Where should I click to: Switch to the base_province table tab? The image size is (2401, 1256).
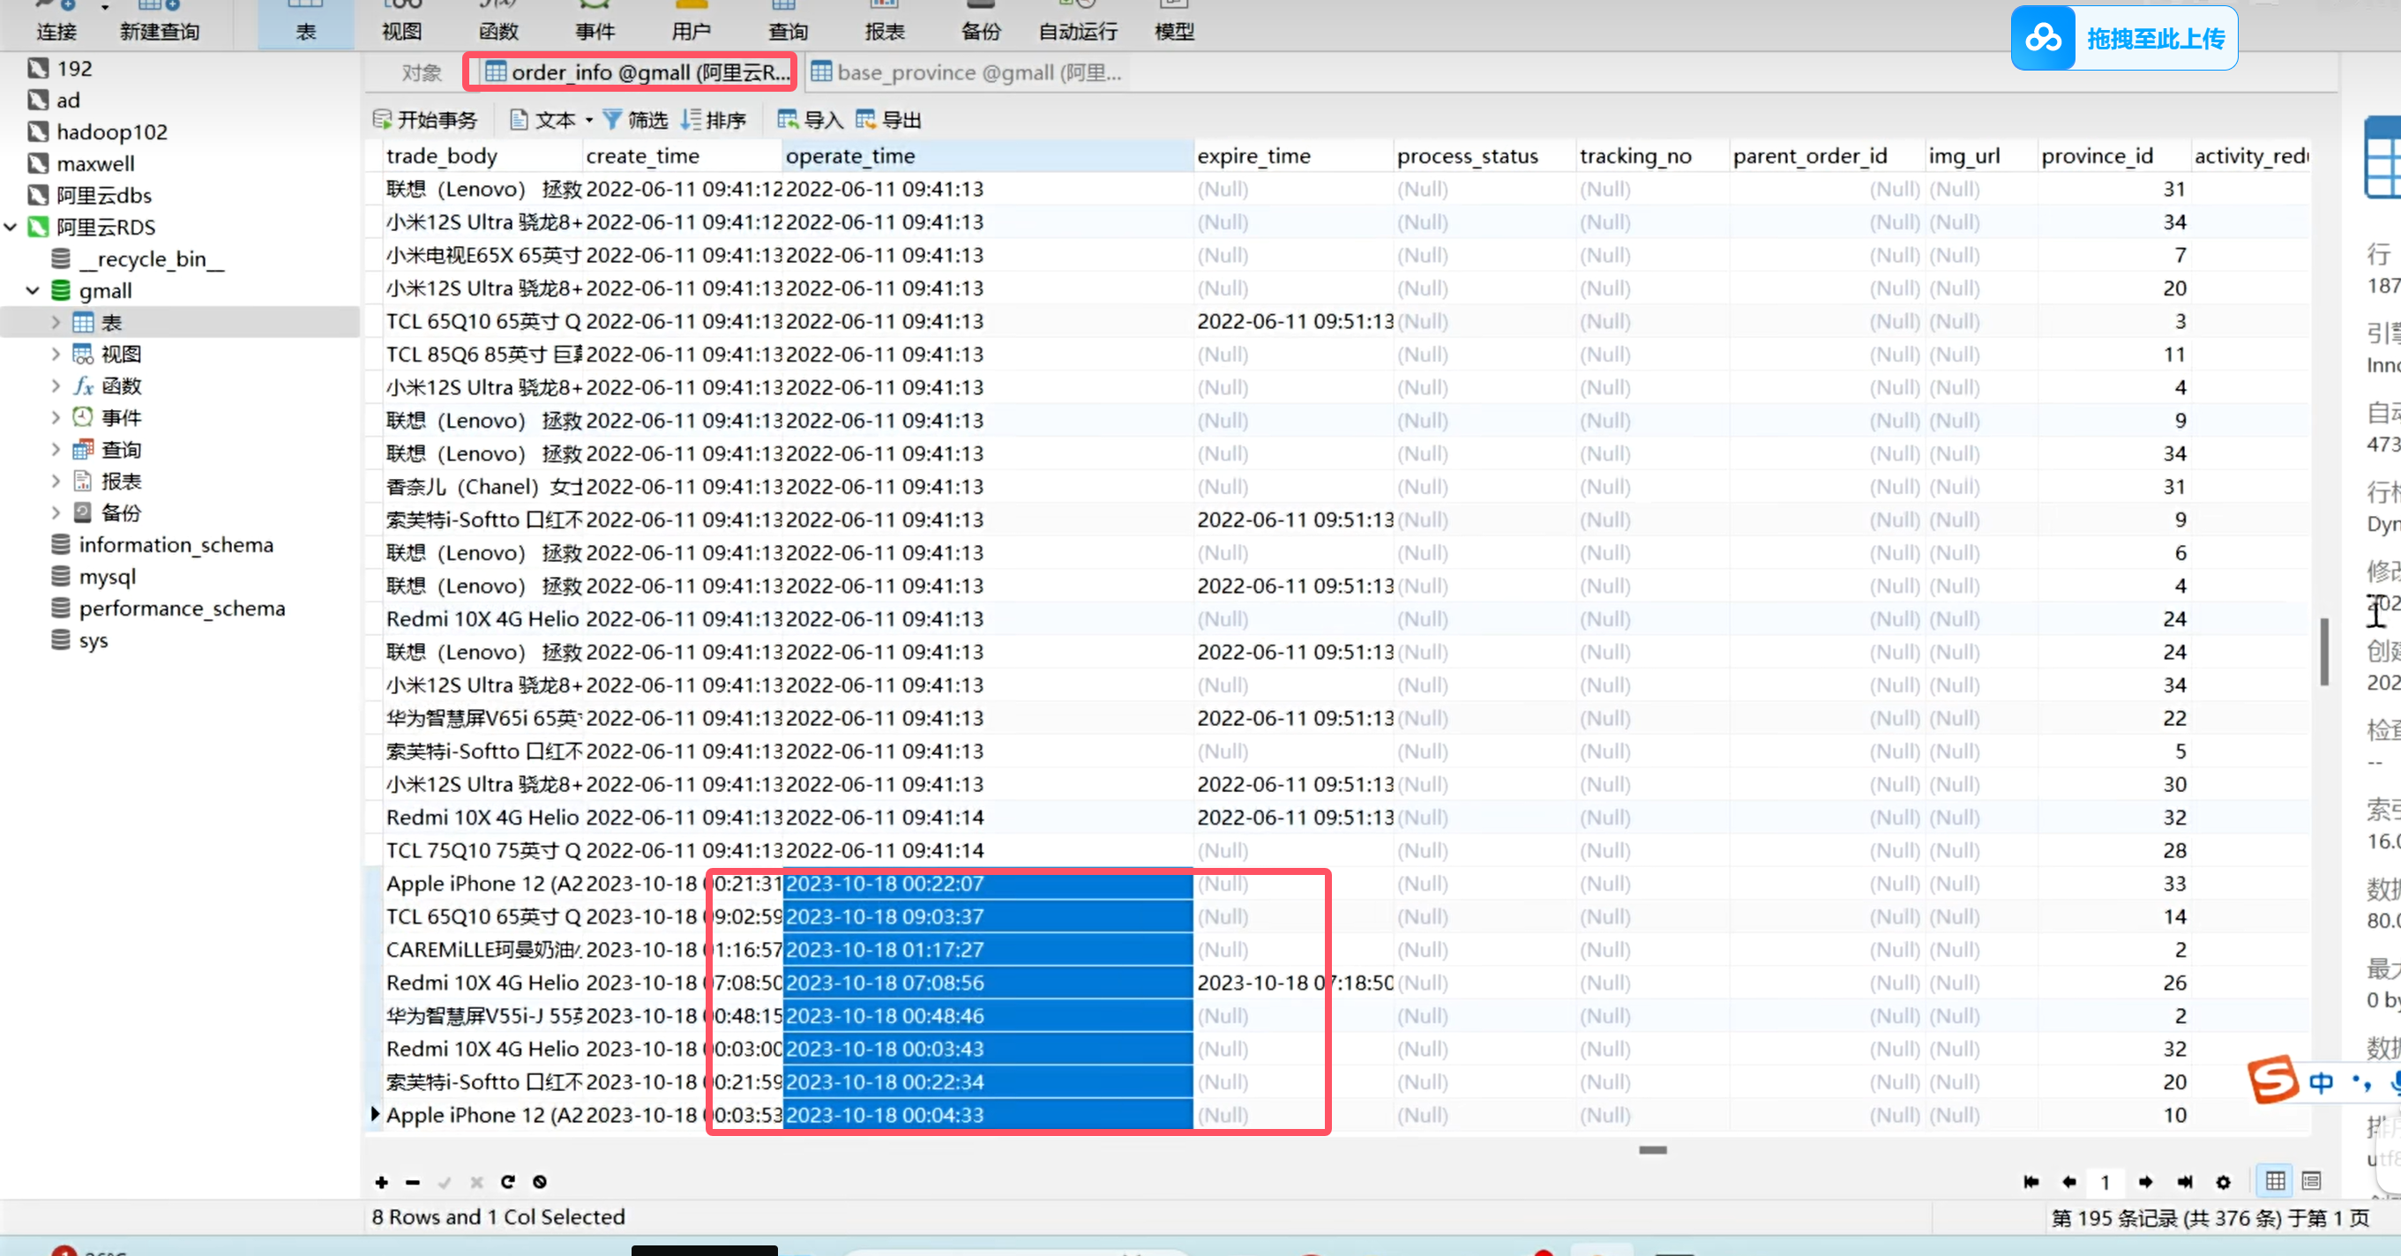pos(966,72)
